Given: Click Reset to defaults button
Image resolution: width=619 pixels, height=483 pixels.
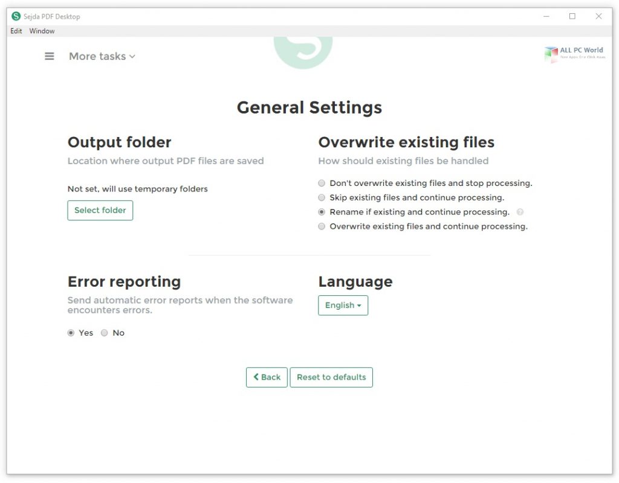Looking at the screenshot, I should 331,377.
